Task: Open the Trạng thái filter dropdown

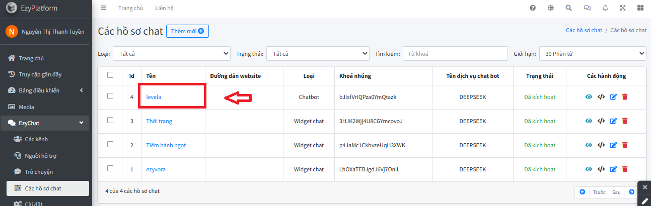Action: [x=318, y=53]
